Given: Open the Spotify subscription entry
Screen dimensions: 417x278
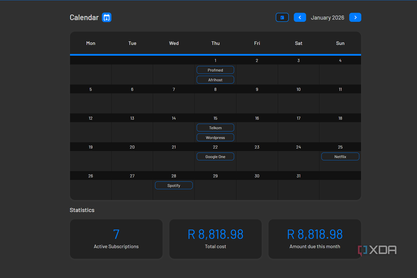Looking at the screenshot, I should [x=174, y=185].
